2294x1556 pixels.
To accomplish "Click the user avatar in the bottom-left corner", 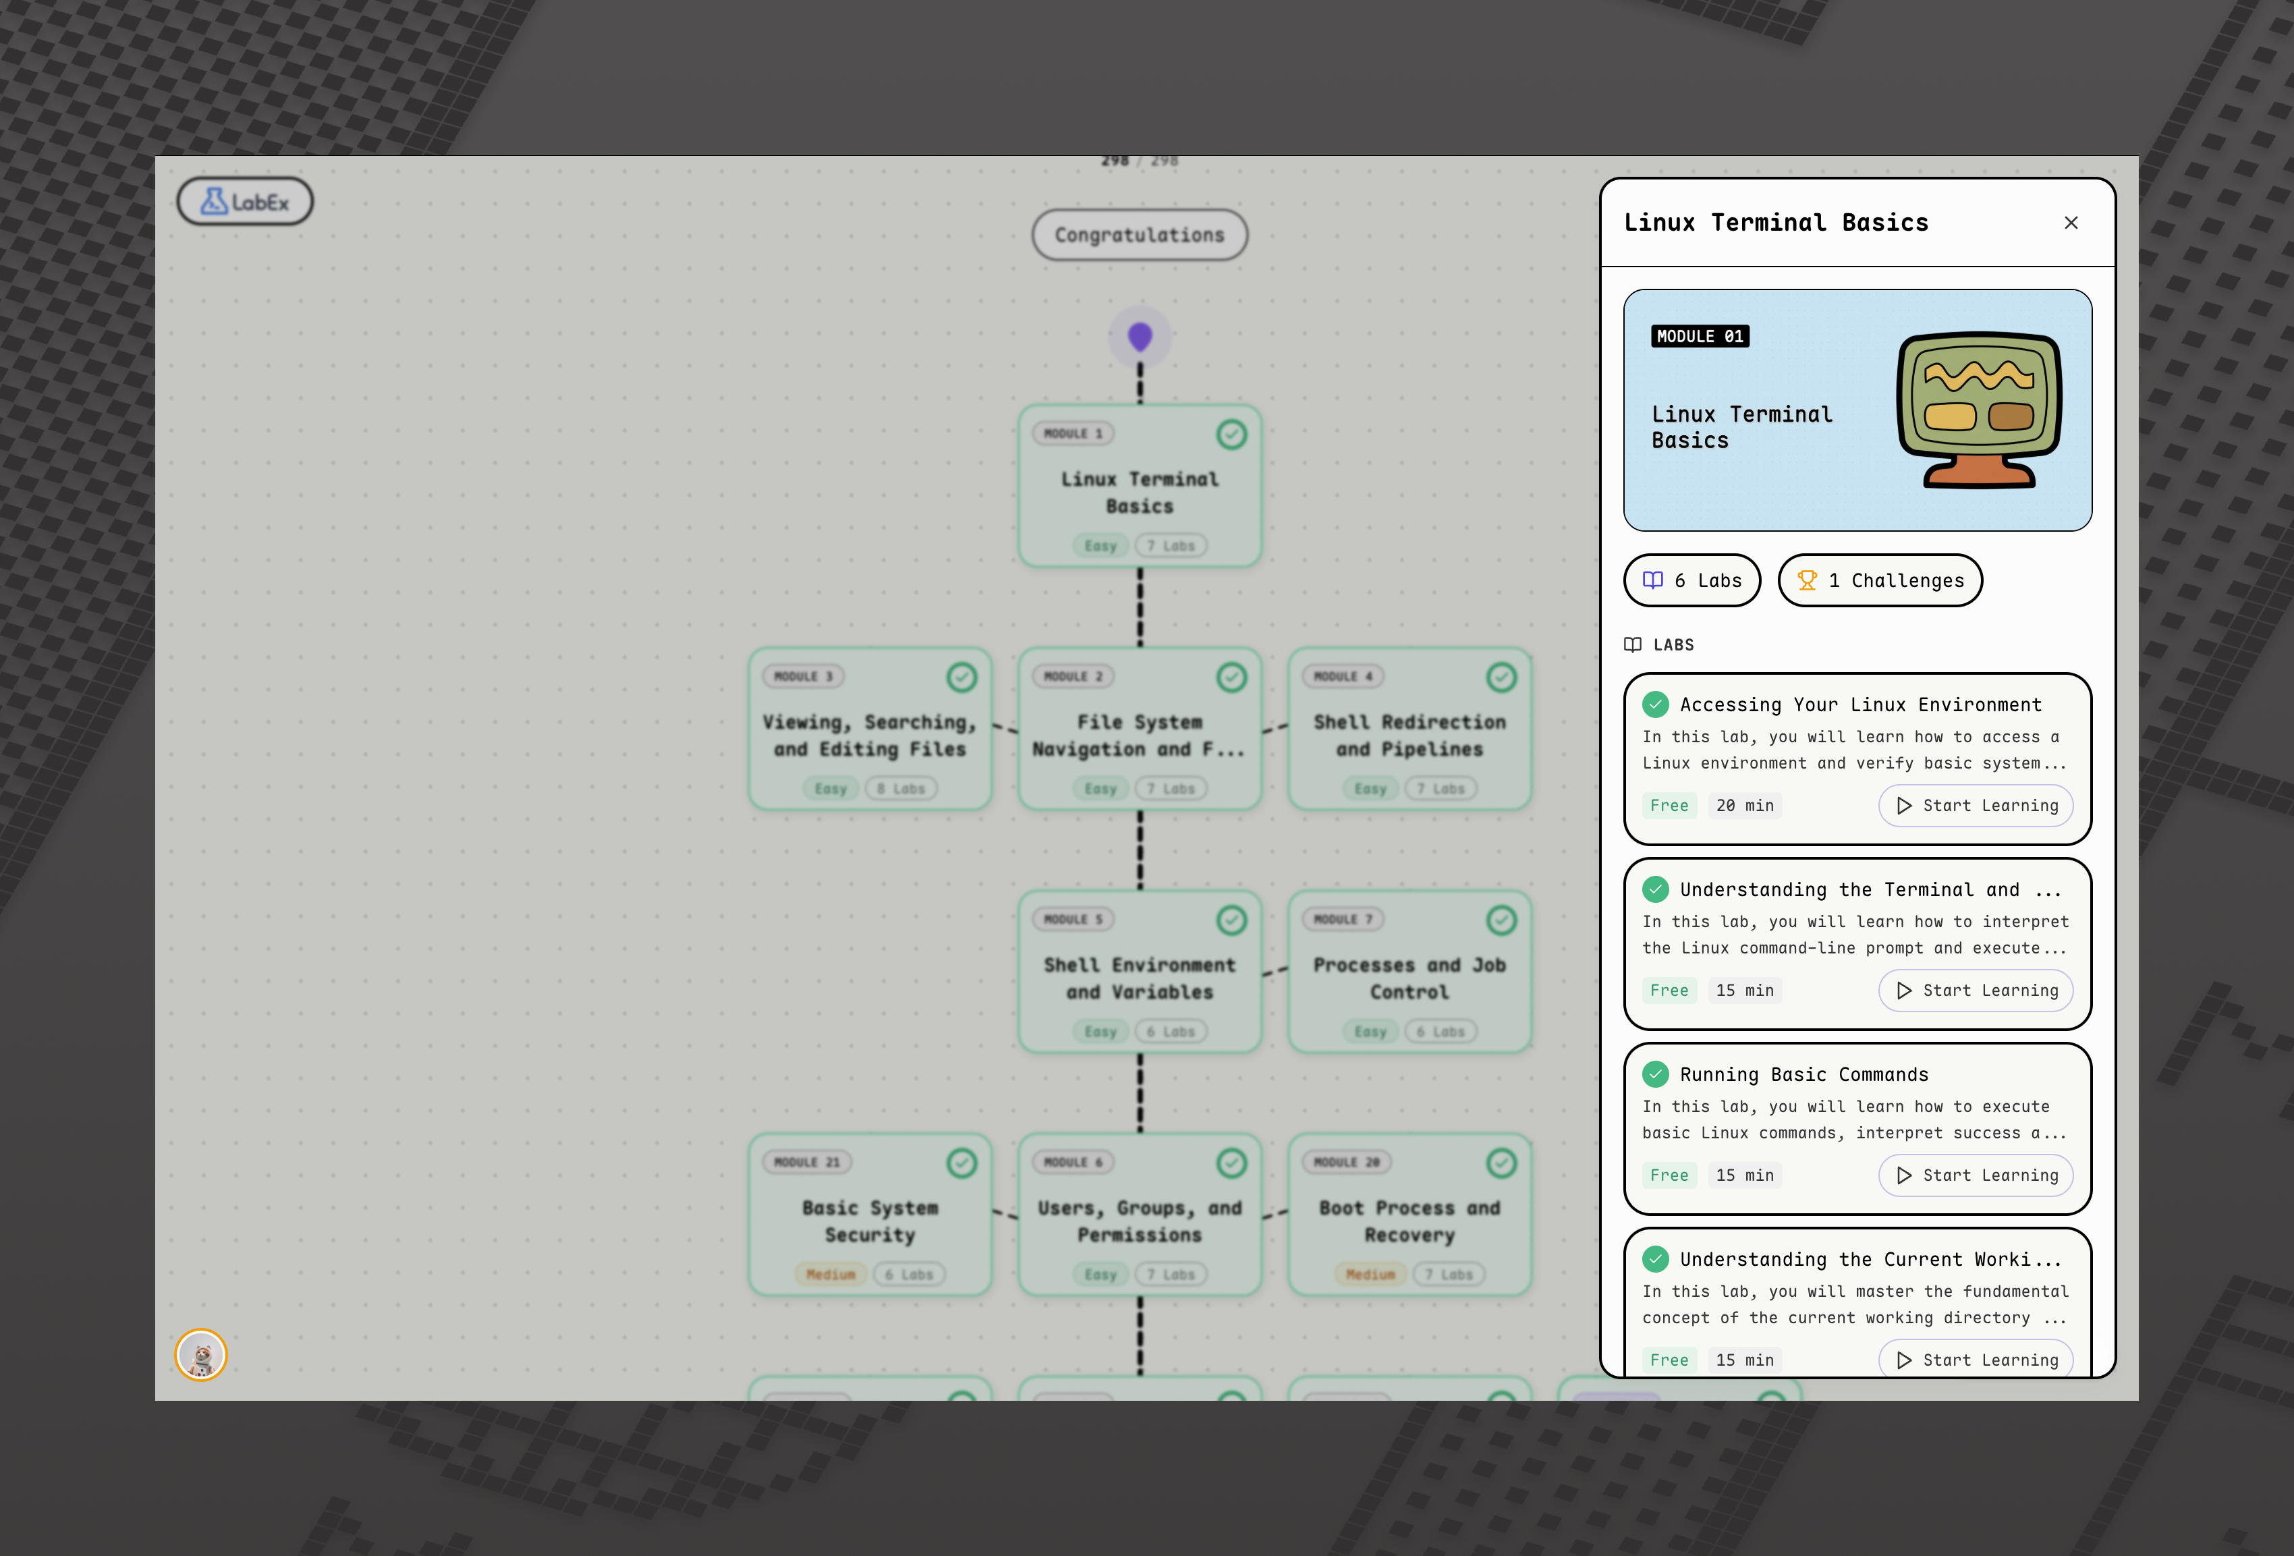I will coord(200,1356).
